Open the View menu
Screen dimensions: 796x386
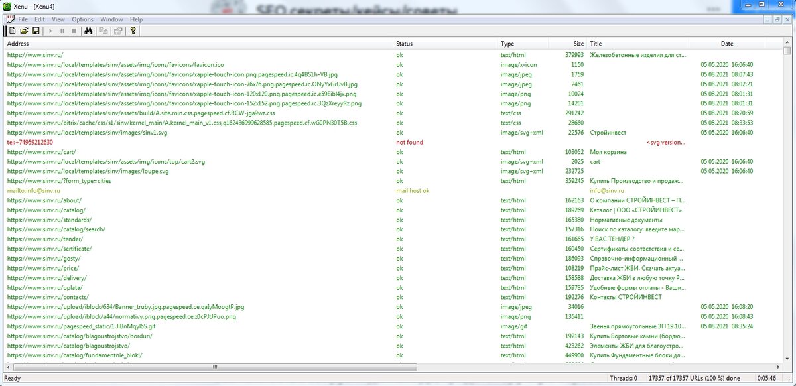click(58, 19)
